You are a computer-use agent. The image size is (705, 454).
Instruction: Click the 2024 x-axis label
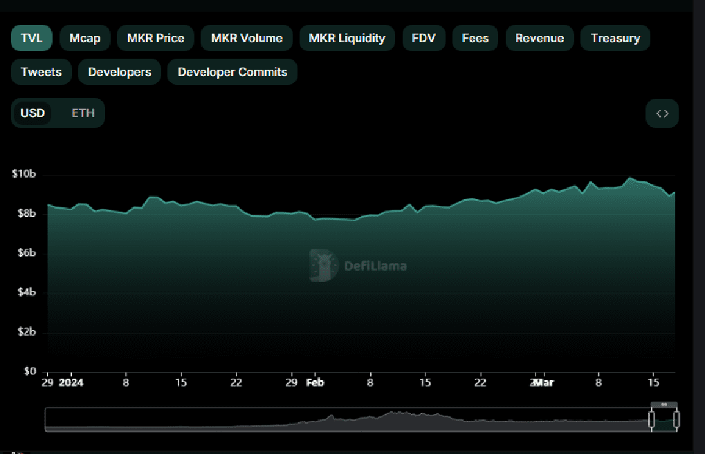pos(71,383)
